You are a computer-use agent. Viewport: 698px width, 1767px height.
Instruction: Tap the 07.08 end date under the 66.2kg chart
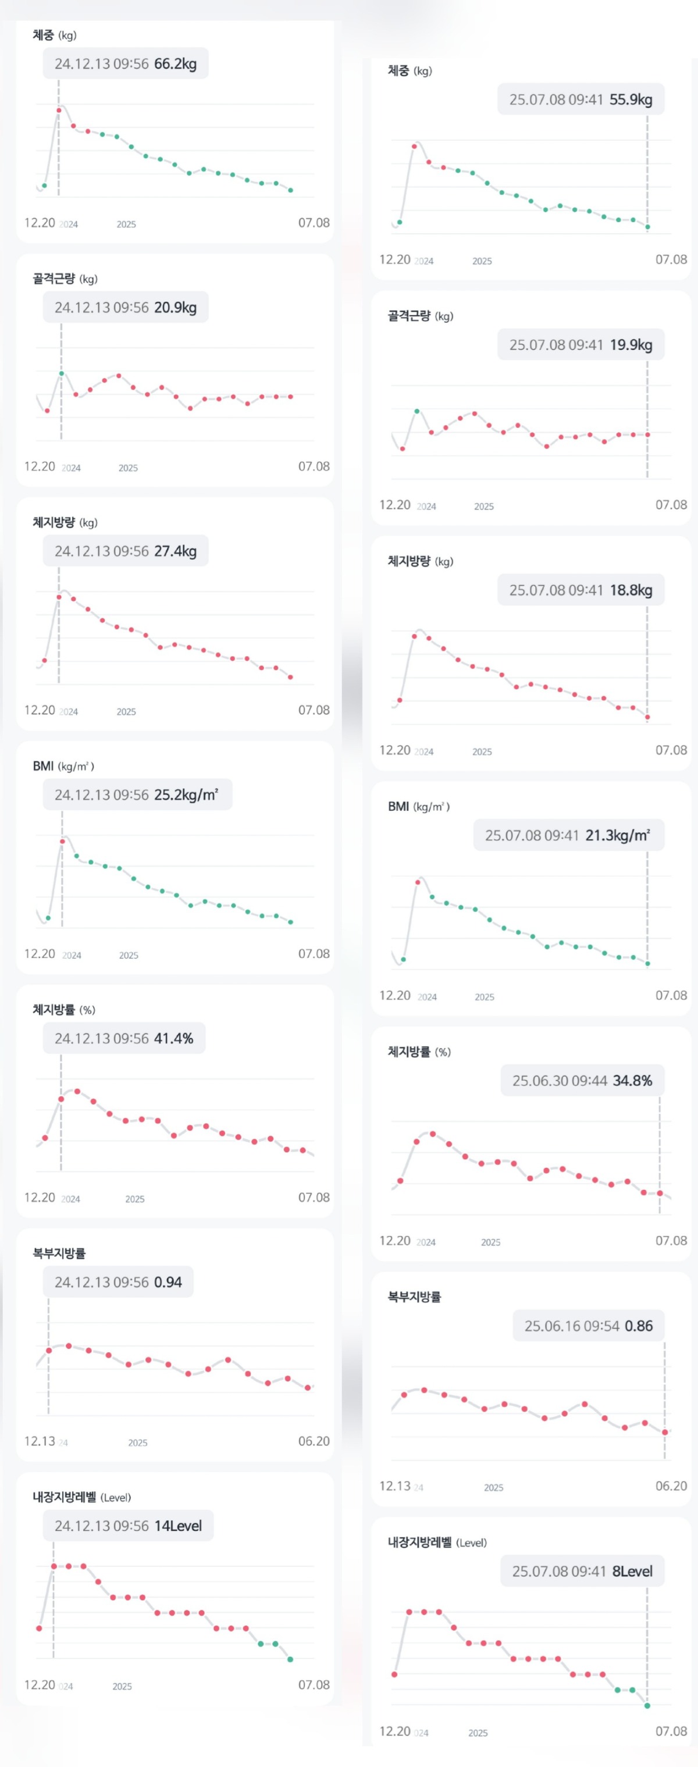pyautogui.click(x=314, y=223)
